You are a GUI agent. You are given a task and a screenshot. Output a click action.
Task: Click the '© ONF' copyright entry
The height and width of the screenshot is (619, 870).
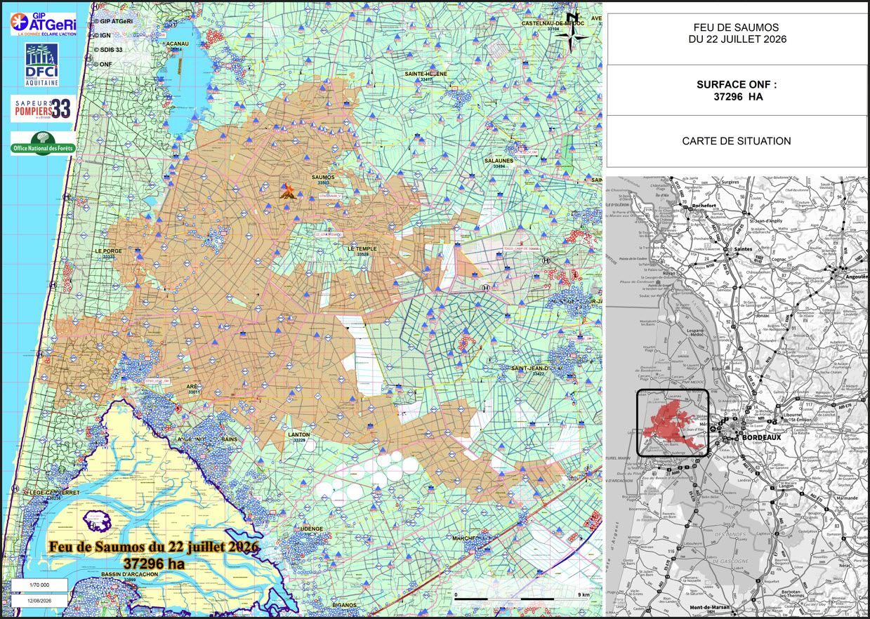click(103, 64)
